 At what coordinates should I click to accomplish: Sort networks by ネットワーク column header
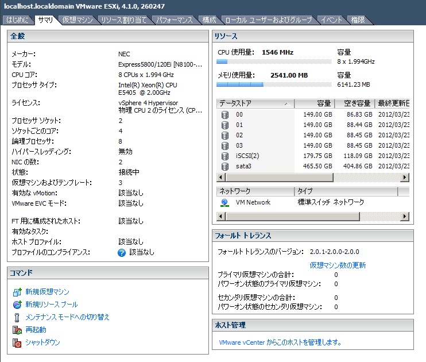(255, 191)
